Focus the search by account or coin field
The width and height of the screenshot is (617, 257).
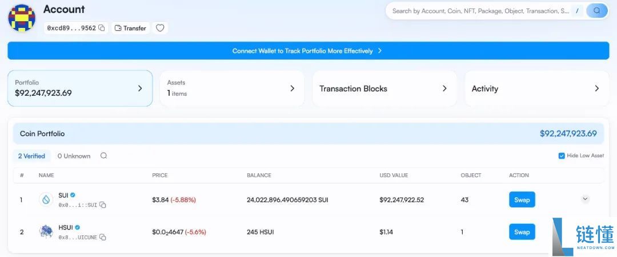(x=480, y=11)
